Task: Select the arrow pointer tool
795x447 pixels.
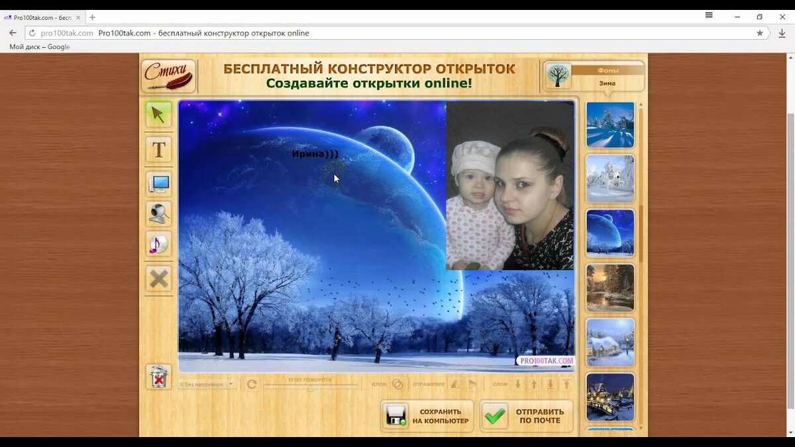Action: pyautogui.click(x=158, y=115)
